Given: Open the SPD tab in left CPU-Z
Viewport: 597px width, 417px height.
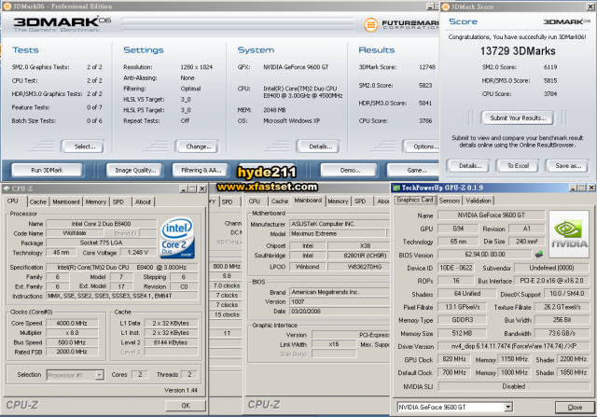Looking at the screenshot, I should pos(118,202).
